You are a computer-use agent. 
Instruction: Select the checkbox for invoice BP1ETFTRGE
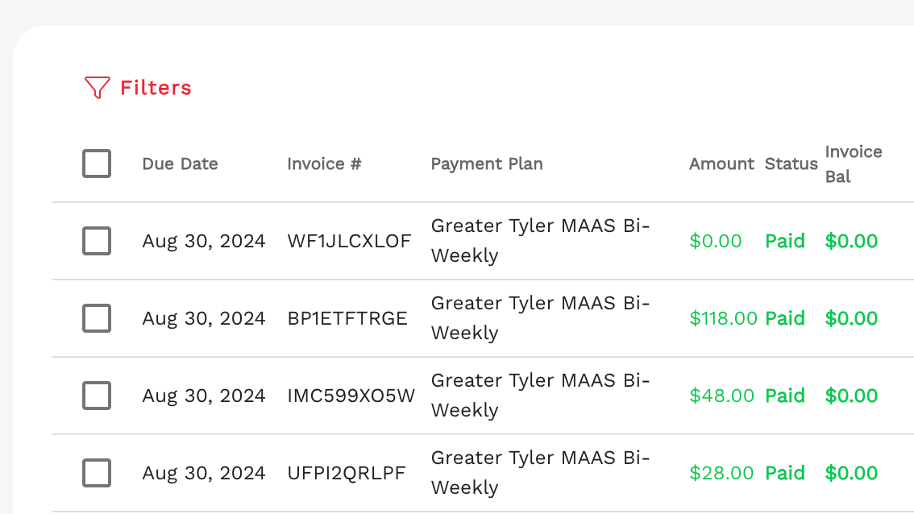click(x=97, y=318)
